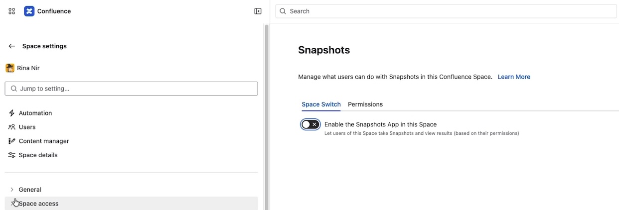Viewport: 619px width, 210px height.
Task: Click the Confluence logo icon
Action: tap(29, 11)
